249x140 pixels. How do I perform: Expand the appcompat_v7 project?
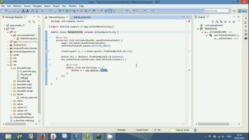(x=4, y=25)
